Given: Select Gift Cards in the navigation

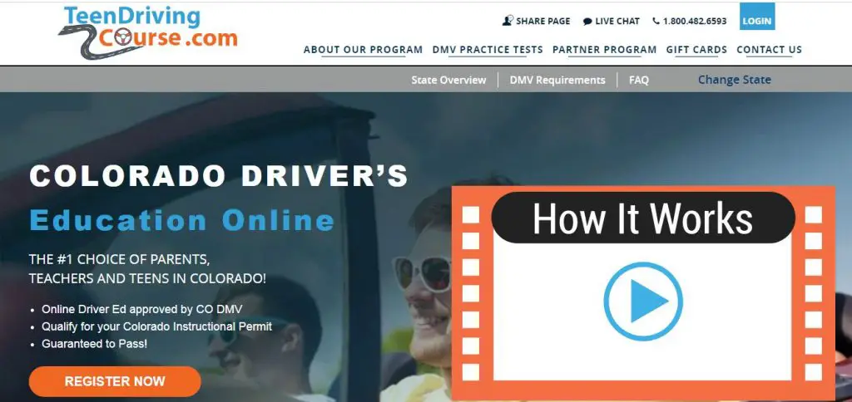Looking at the screenshot, I should pyautogui.click(x=696, y=50).
